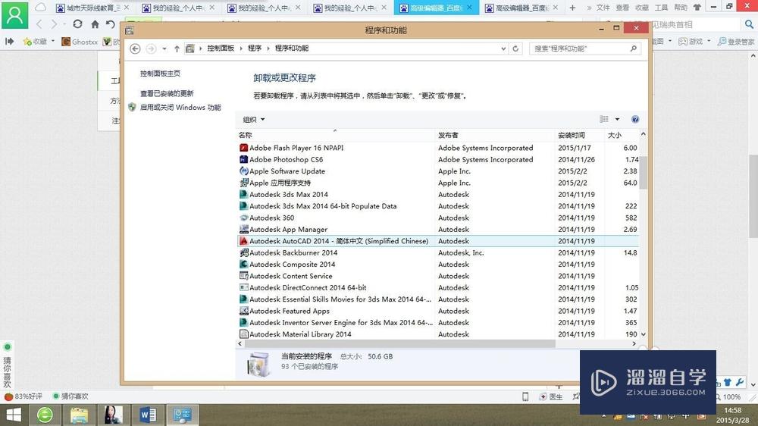This screenshot has width=758, height=426.
Task: Open the 收藏 bookmarks dropdown
Action: pos(39,42)
